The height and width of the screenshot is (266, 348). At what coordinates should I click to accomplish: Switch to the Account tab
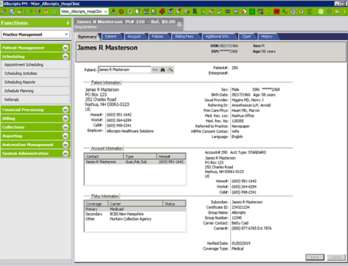coord(134,37)
